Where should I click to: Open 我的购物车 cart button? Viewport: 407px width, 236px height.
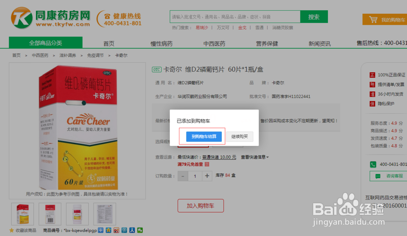(385, 20)
